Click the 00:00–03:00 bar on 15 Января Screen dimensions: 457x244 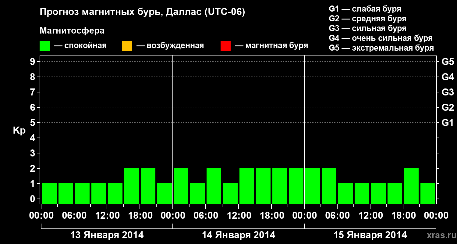[313, 186]
